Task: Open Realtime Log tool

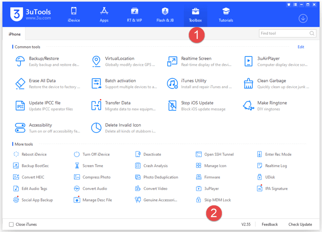Action: point(272,166)
